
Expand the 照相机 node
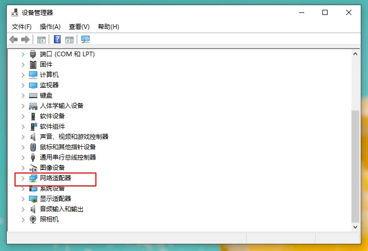pyautogui.click(x=23, y=219)
